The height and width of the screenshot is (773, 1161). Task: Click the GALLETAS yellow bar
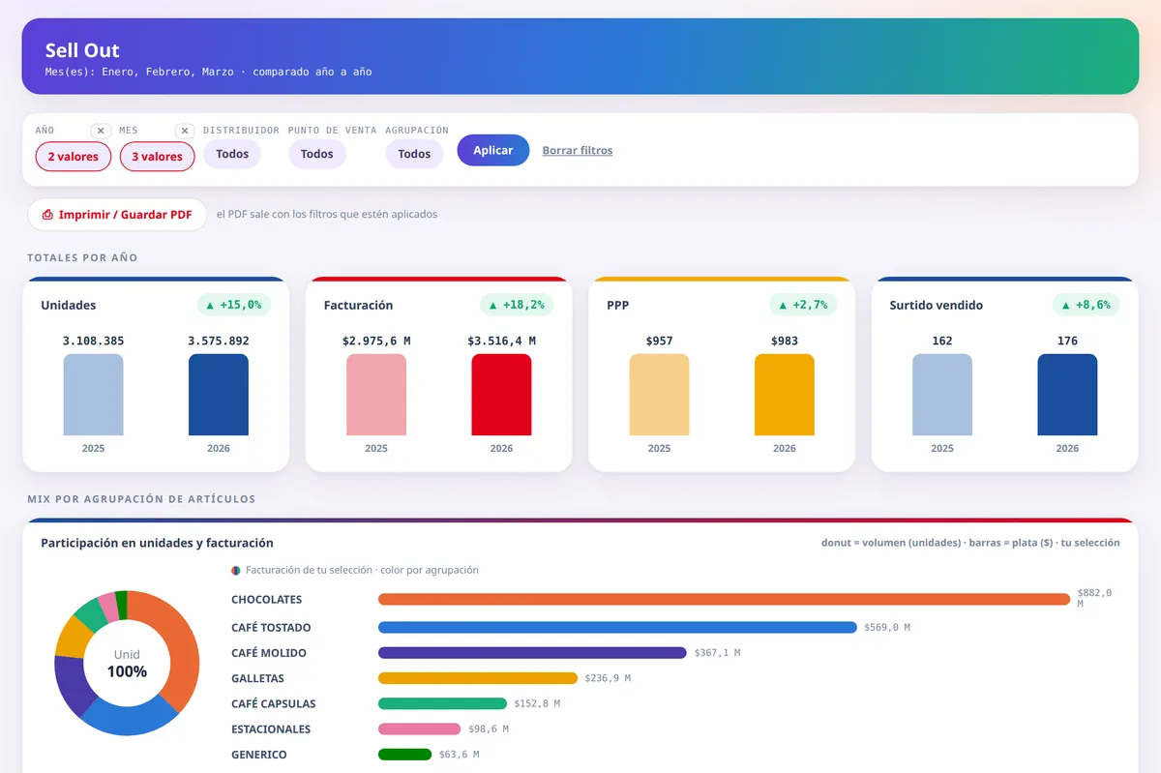point(478,678)
